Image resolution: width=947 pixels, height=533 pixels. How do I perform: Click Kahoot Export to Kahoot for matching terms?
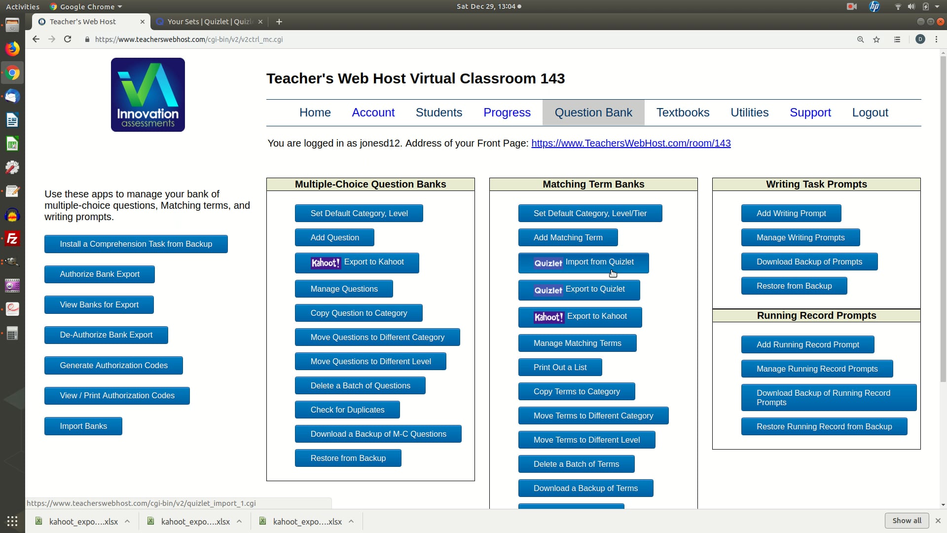pyautogui.click(x=580, y=317)
